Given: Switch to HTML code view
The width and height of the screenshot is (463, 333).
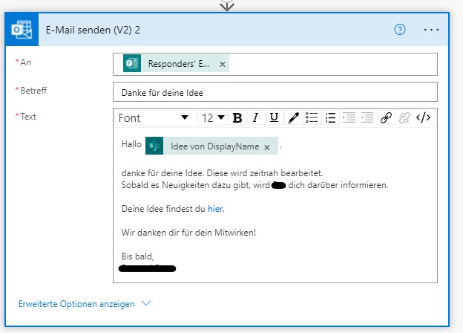Looking at the screenshot, I should [x=423, y=117].
